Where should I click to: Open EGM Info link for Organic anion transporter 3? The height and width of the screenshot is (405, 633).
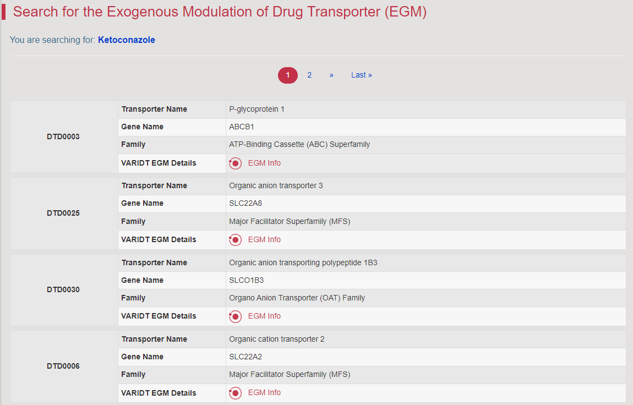point(264,239)
